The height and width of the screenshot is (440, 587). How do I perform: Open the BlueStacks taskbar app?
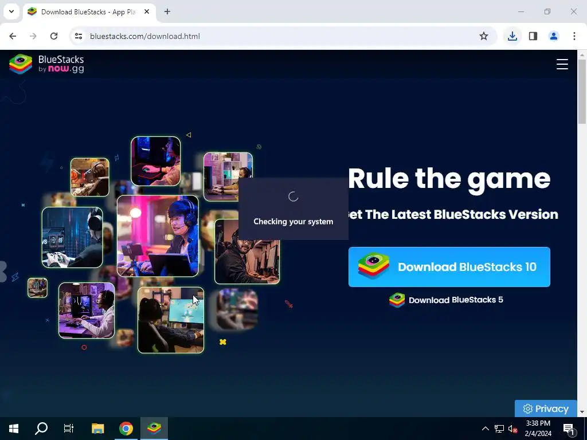[154, 429]
